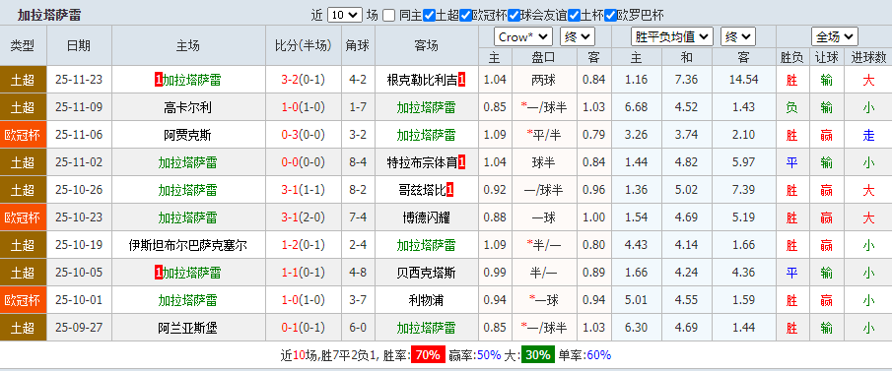This screenshot has width=892, height=371.
Task: Click the 走 result in 阿贾克斯 row
Action: click(868, 135)
